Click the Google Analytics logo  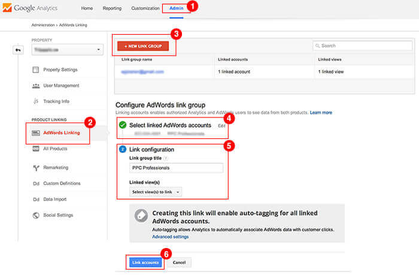tap(30, 8)
